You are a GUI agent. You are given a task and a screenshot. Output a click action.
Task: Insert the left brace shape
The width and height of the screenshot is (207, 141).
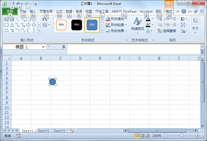click(x=28, y=30)
